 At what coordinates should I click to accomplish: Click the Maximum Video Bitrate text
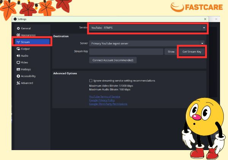pyautogui.click(x=111, y=86)
